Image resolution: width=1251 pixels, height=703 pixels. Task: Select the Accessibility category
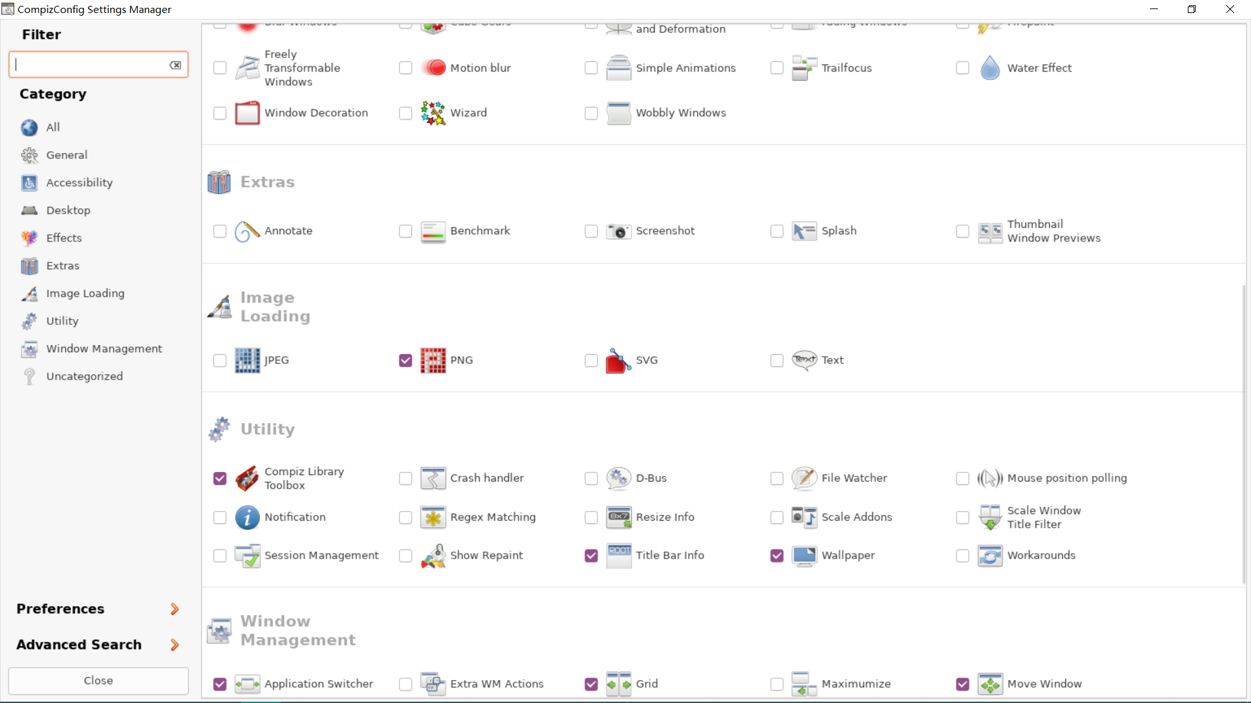[x=79, y=183]
